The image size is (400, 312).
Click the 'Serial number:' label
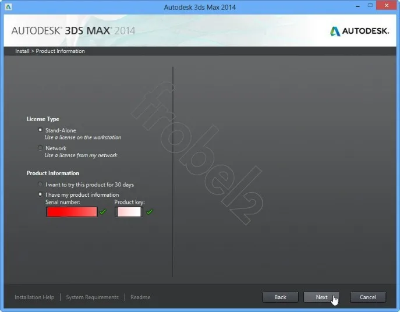[63, 202]
